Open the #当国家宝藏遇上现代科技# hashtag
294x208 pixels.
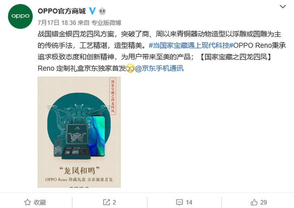191,45
